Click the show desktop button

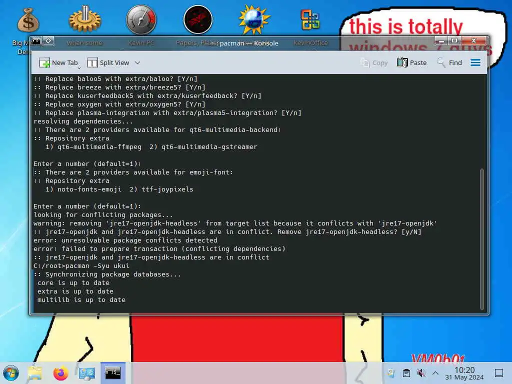coord(498,373)
